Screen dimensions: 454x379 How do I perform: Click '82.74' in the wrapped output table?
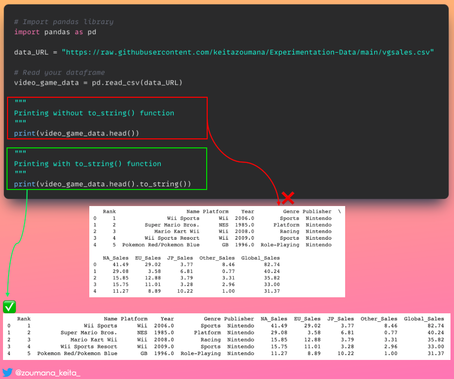pos(271,264)
